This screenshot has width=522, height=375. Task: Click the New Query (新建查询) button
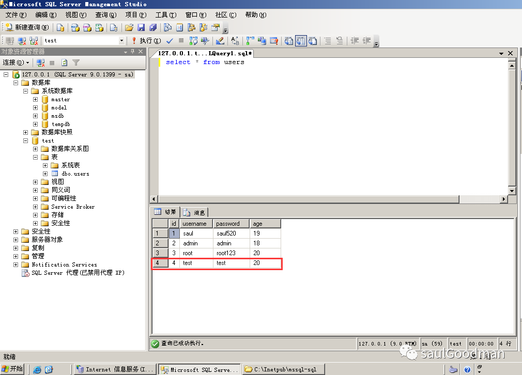(x=27, y=27)
